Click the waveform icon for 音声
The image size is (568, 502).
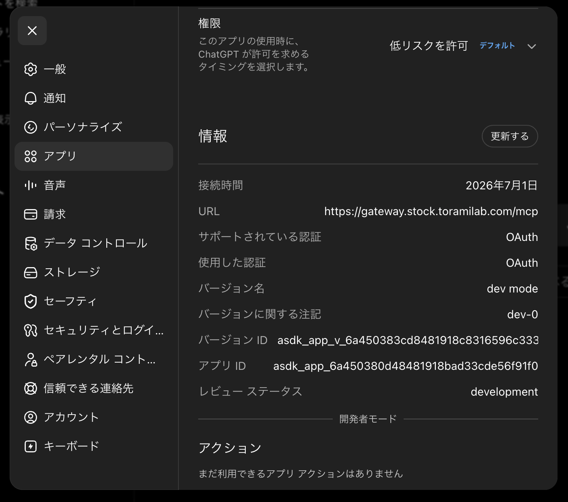point(31,185)
